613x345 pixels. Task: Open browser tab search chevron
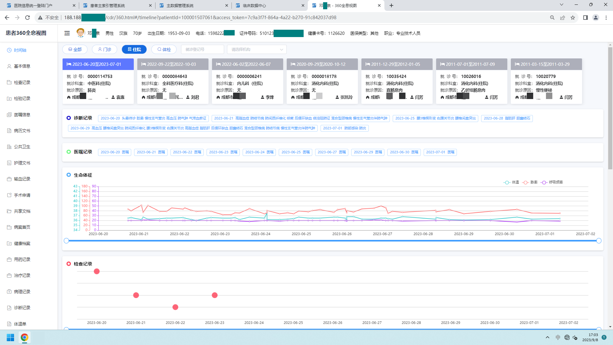pos(562,5)
